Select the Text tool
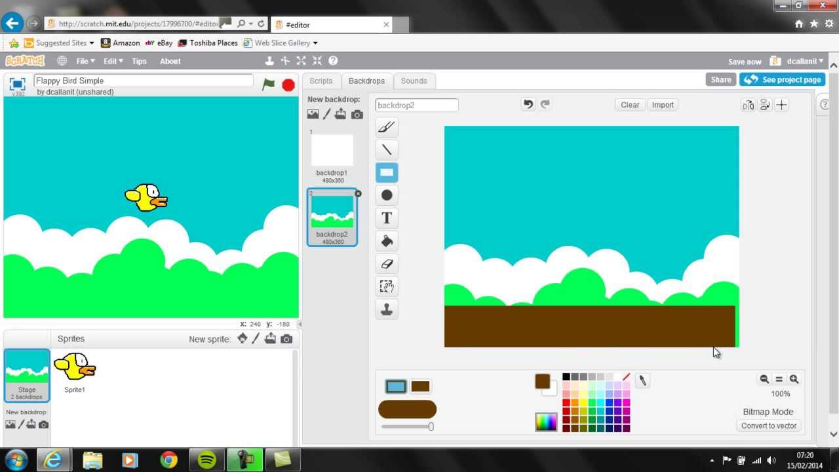Viewport: 839px width, 472px height. 387,218
